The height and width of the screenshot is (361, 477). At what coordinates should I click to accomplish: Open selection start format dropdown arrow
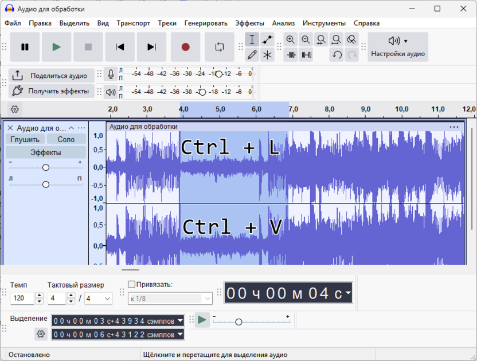[x=181, y=321]
